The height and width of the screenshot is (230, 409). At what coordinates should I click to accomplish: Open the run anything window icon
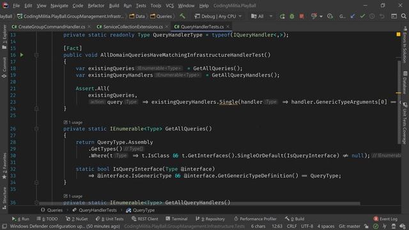coord(394,17)
